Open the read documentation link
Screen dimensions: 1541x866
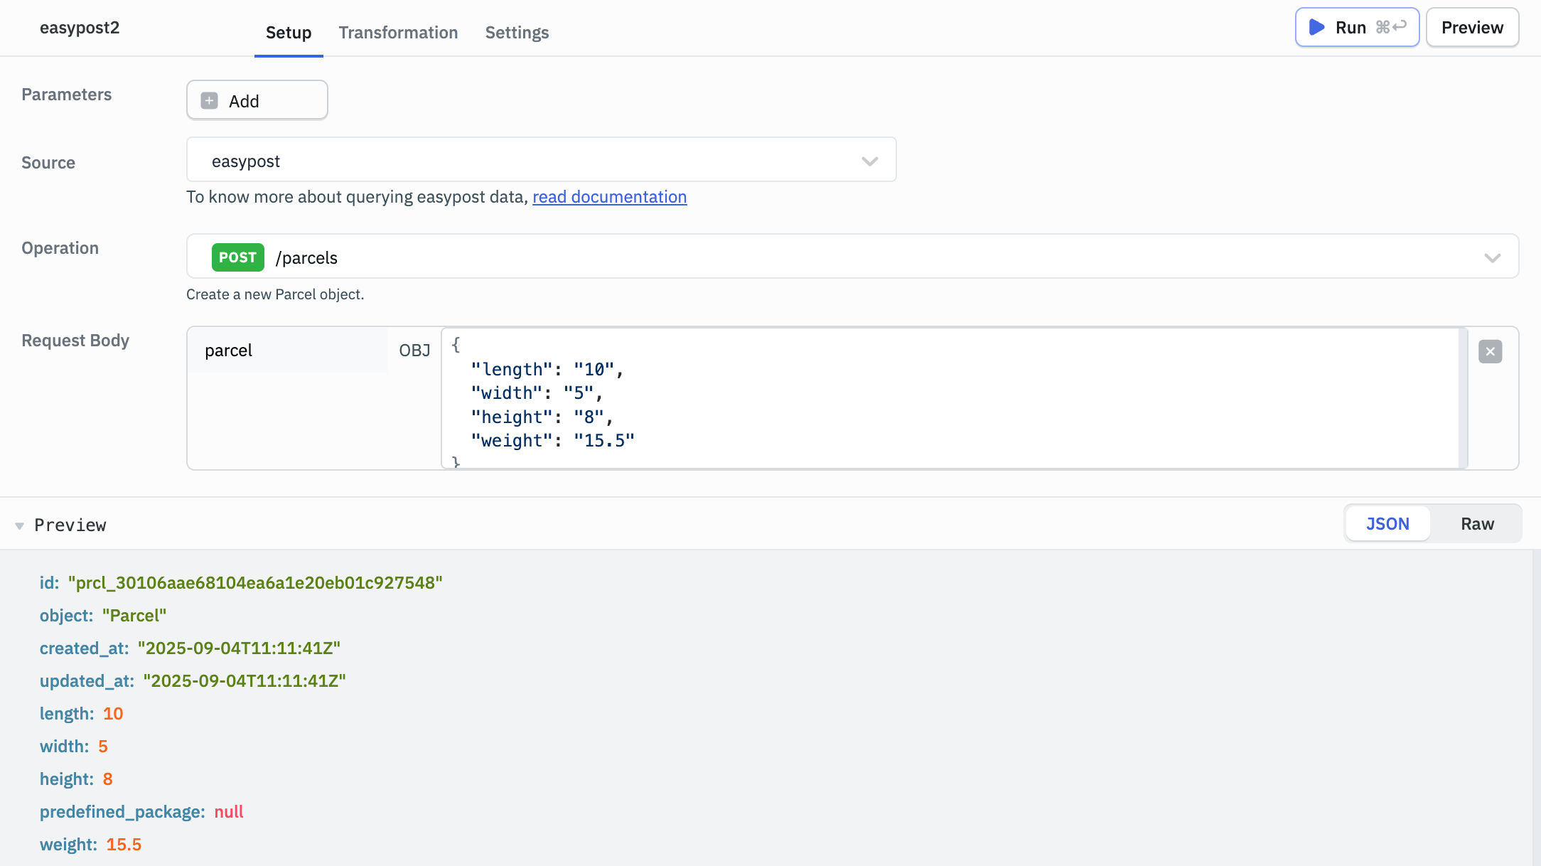609,197
